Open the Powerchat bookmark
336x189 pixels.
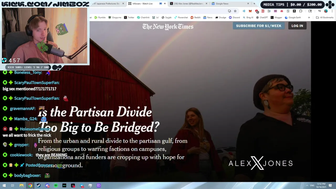[181, 18]
